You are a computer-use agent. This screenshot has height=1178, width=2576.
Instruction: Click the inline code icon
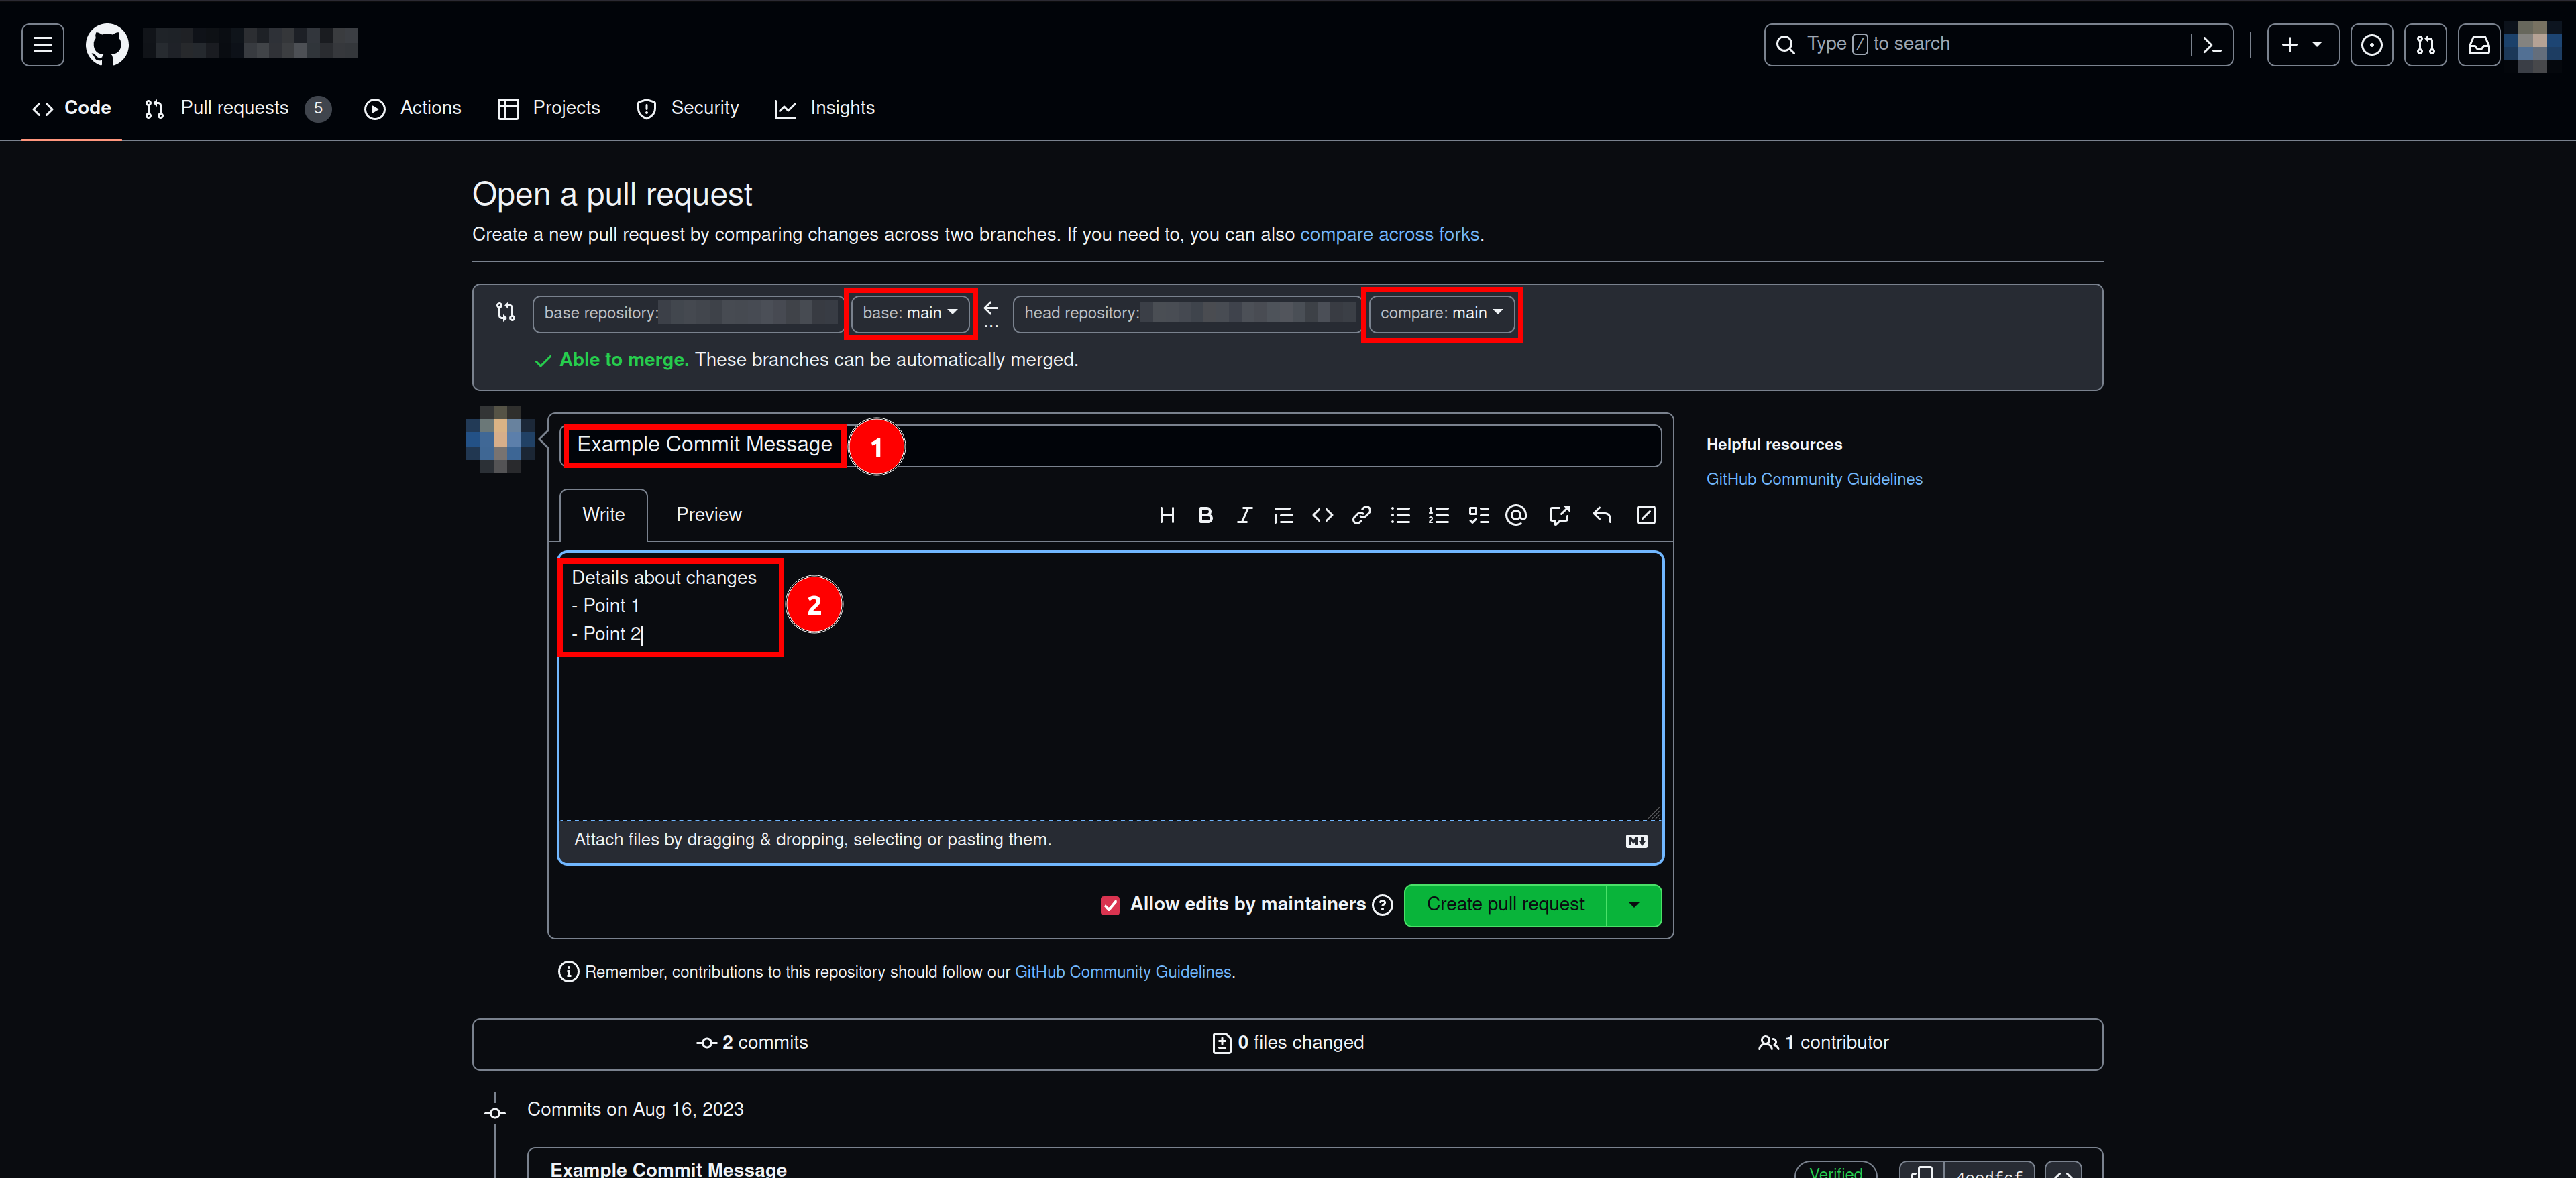click(1321, 514)
